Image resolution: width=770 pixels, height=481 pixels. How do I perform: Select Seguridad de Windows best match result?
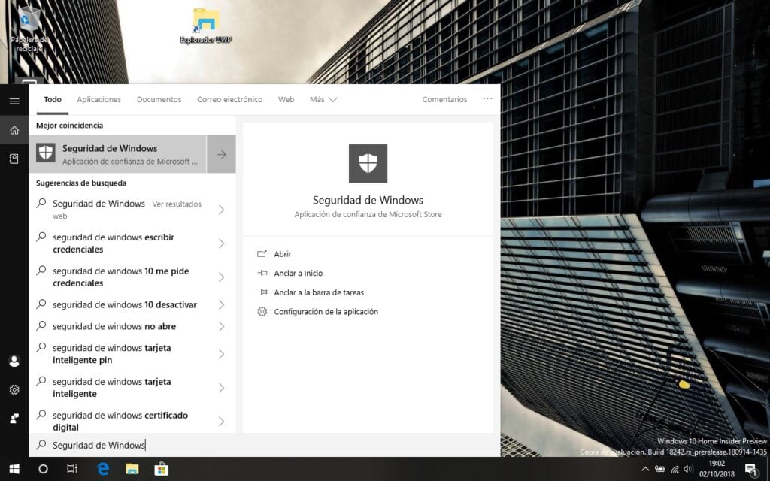[x=117, y=154]
